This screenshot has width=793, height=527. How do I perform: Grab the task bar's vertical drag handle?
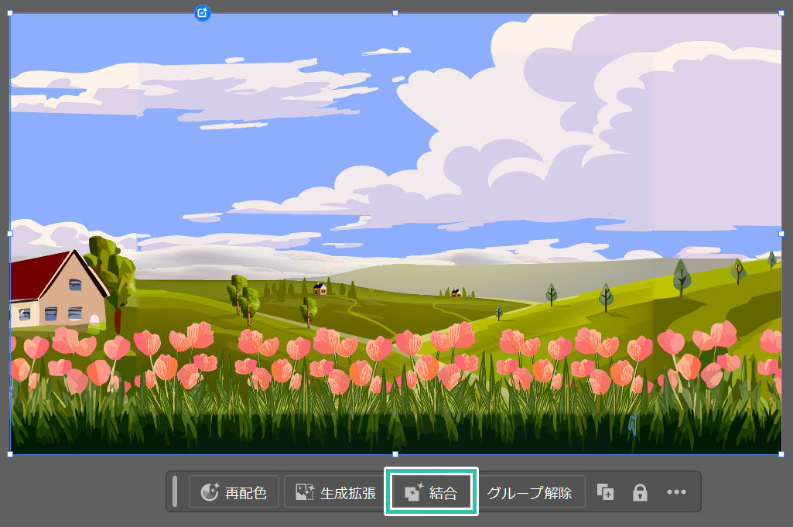175,492
